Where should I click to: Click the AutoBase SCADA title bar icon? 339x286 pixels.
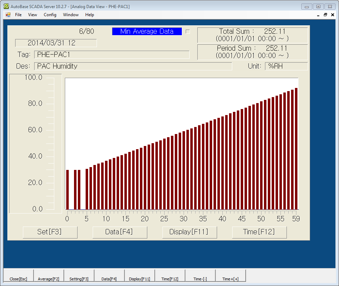(x=6, y=6)
